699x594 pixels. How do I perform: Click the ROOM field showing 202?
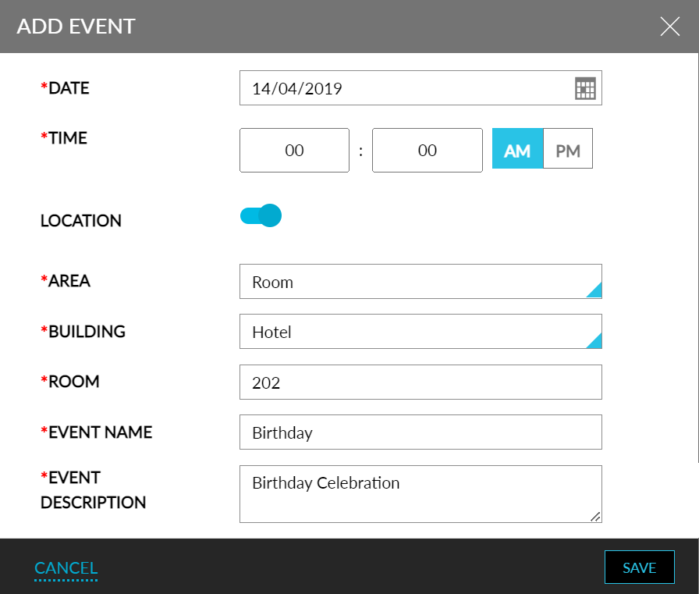tap(421, 382)
